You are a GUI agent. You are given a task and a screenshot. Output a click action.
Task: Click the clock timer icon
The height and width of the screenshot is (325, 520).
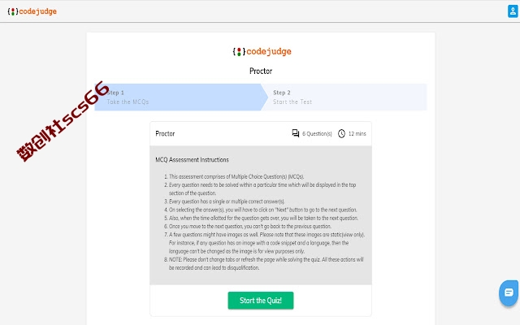[x=341, y=133]
